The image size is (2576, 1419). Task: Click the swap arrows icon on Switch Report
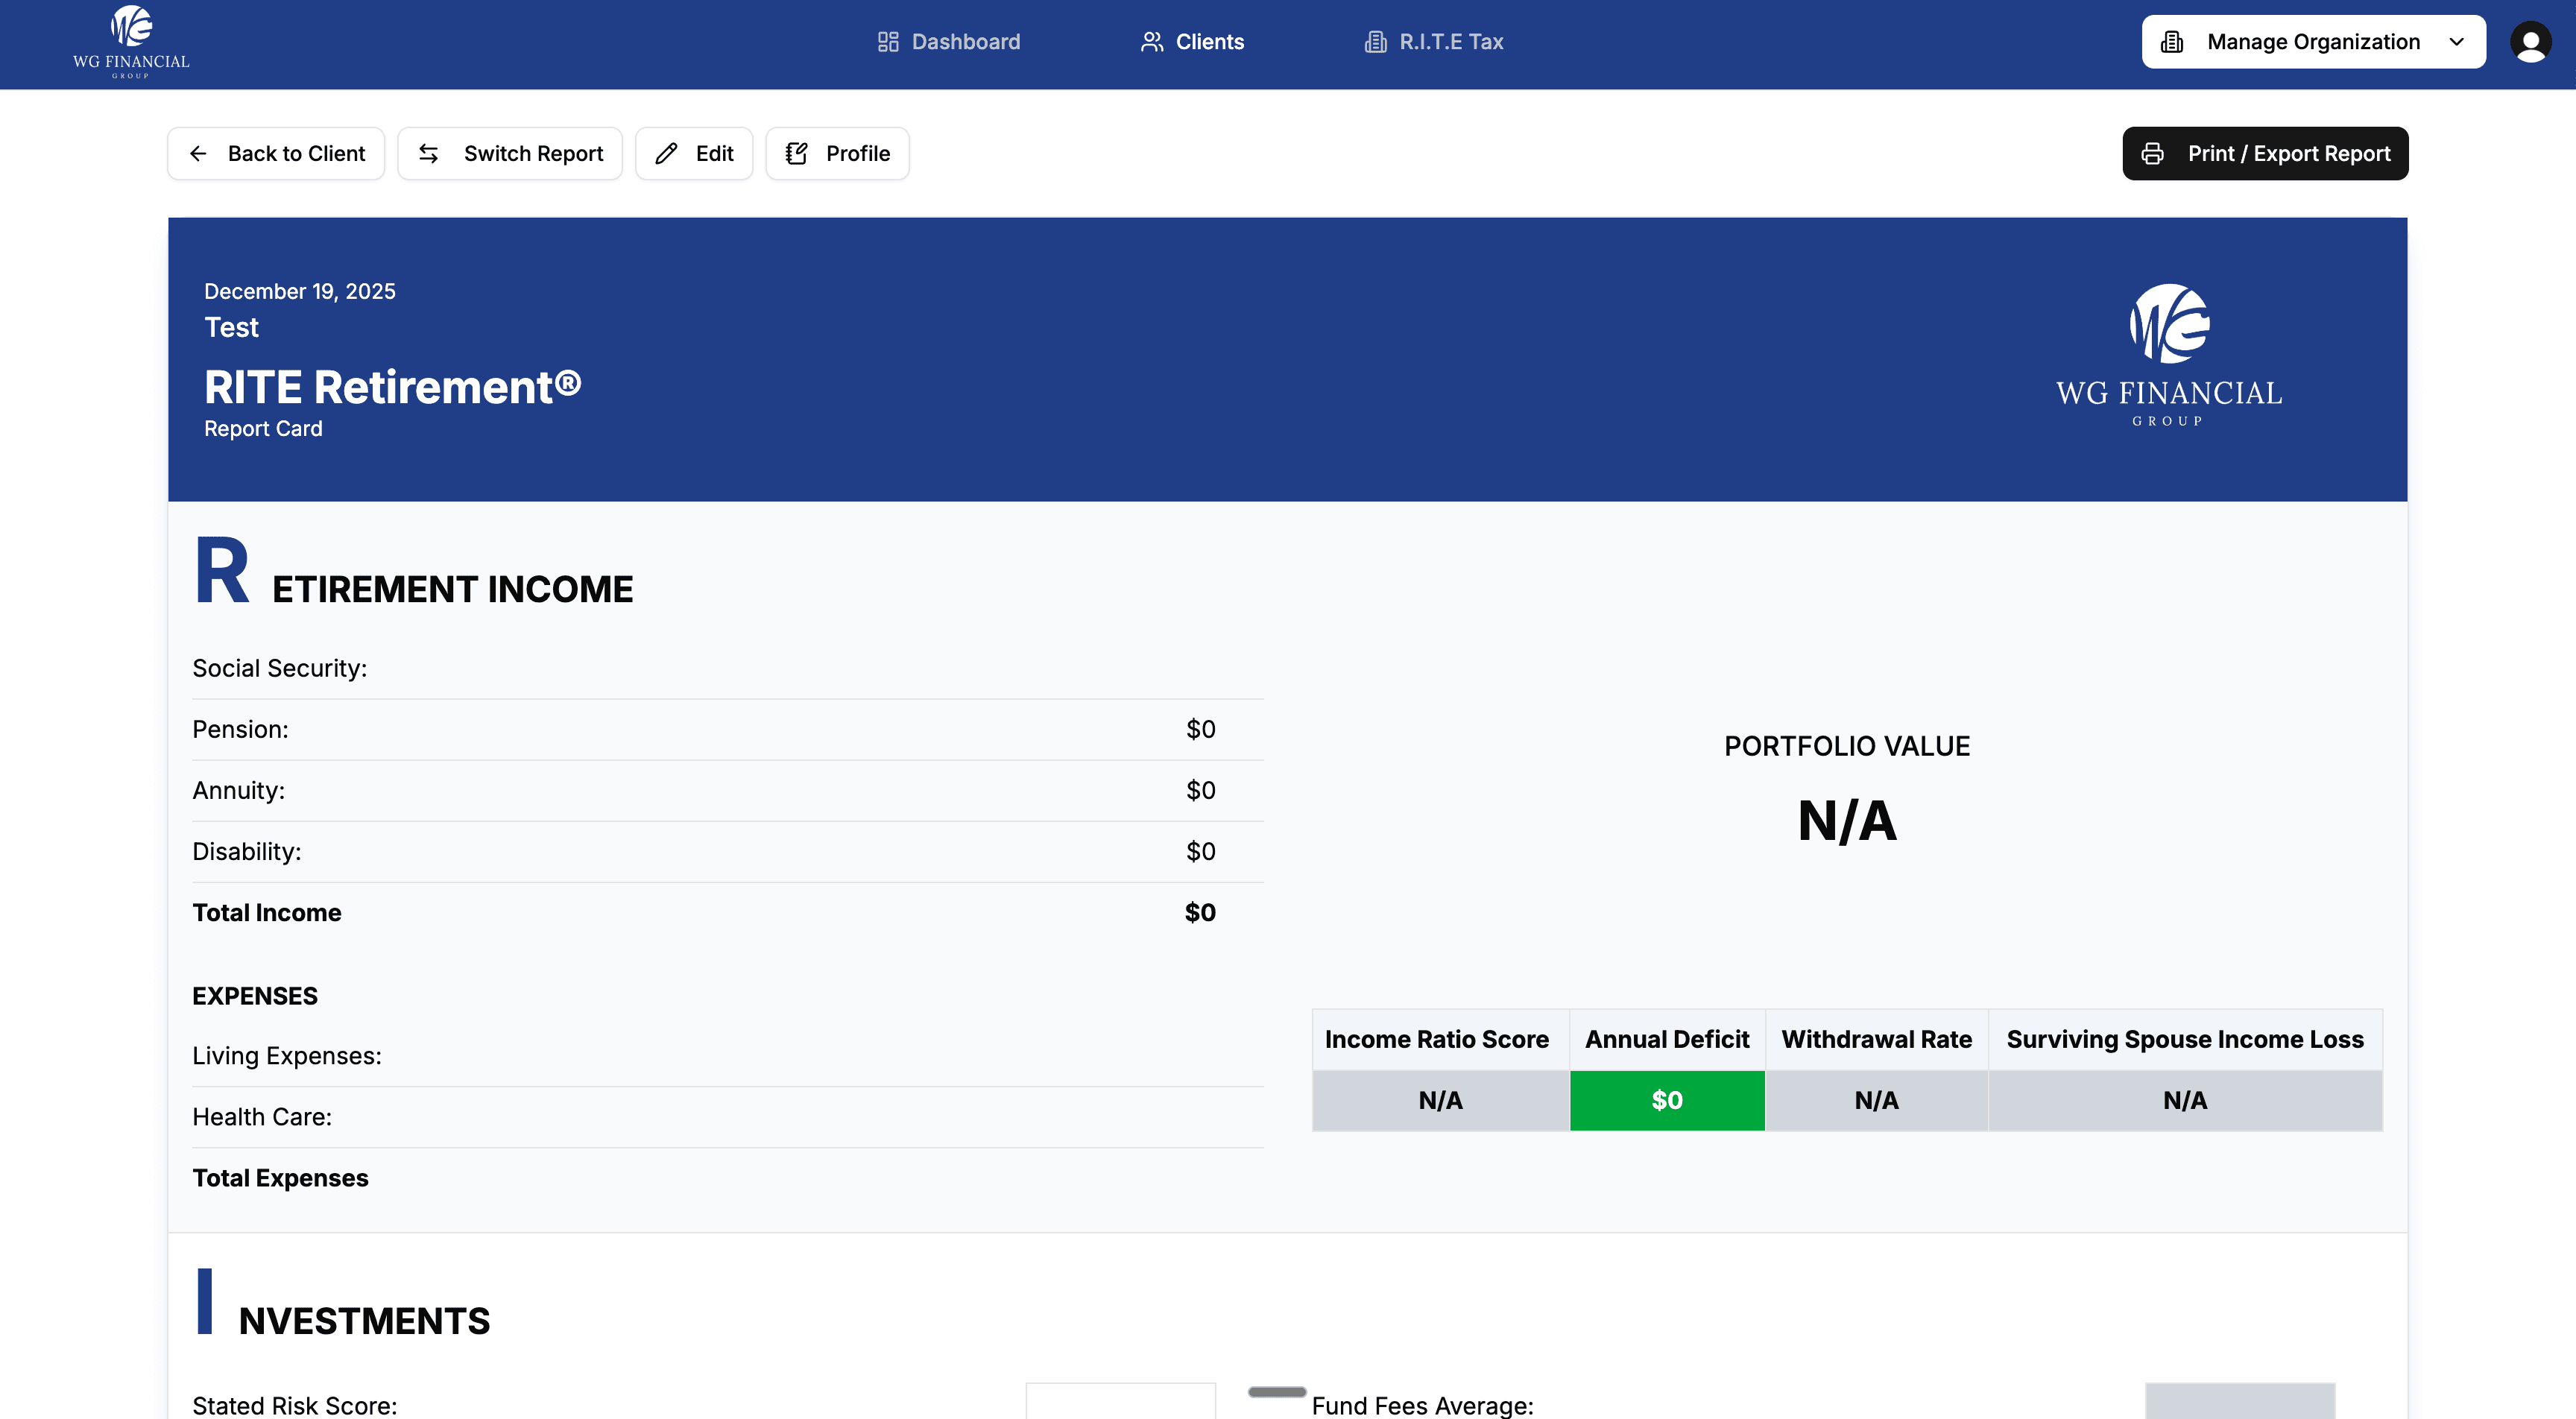tap(428, 153)
